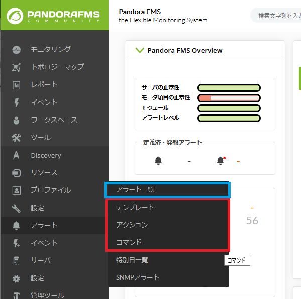Viewport: 301px width, 299px height.
Task: Click the アラート label in sidebar
Action: 44,226
